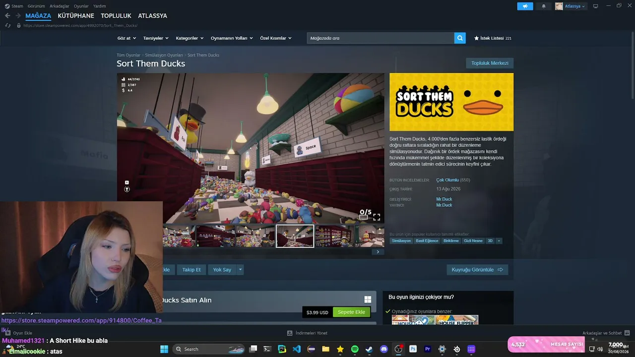
Task: Open the İstek Listesi wishlist link
Action: pyautogui.click(x=493, y=38)
